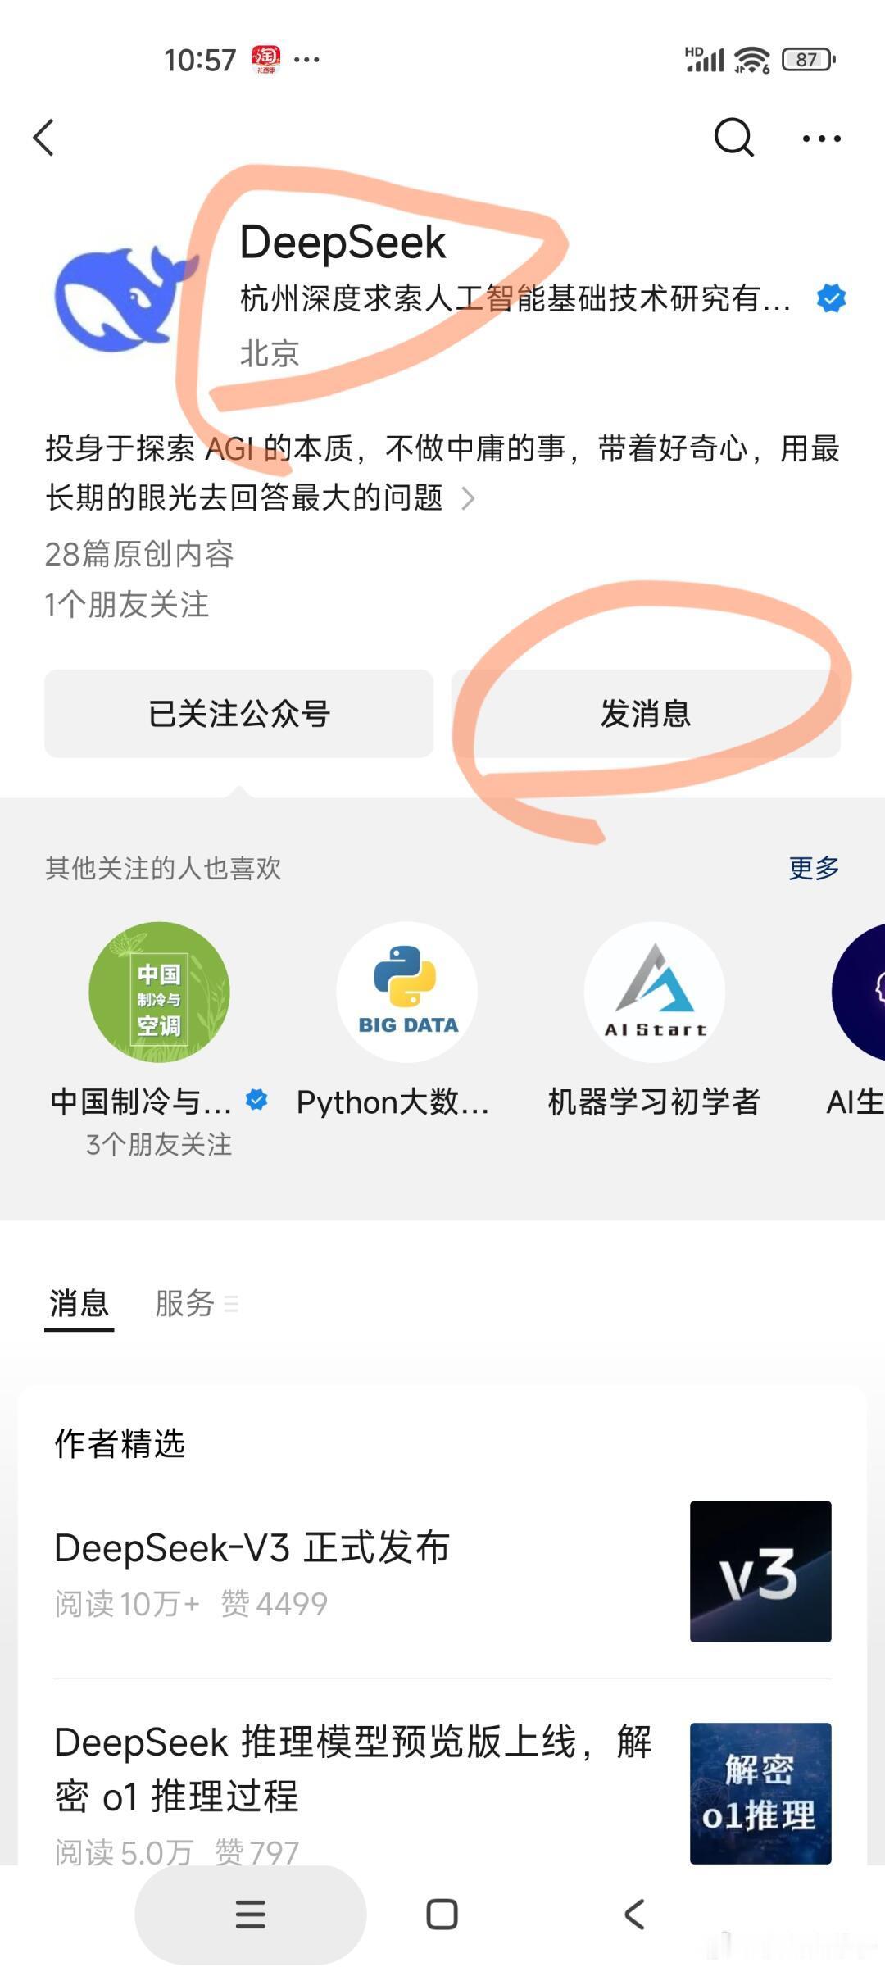
Task: Tap the Android home square button
Action: tap(442, 1915)
